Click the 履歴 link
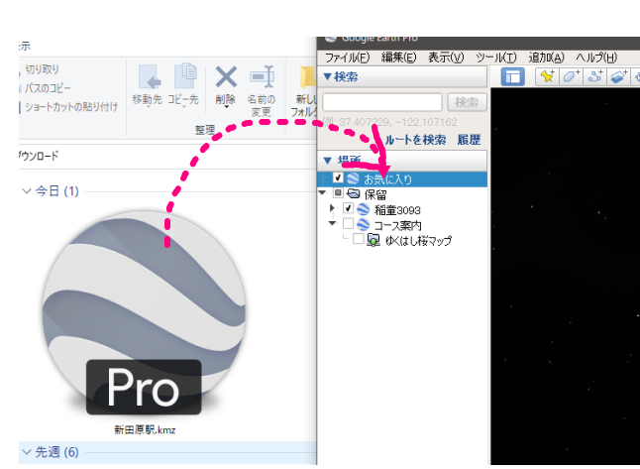Image resolution: width=640 pixels, height=469 pixels. click(x=469, y=140)
